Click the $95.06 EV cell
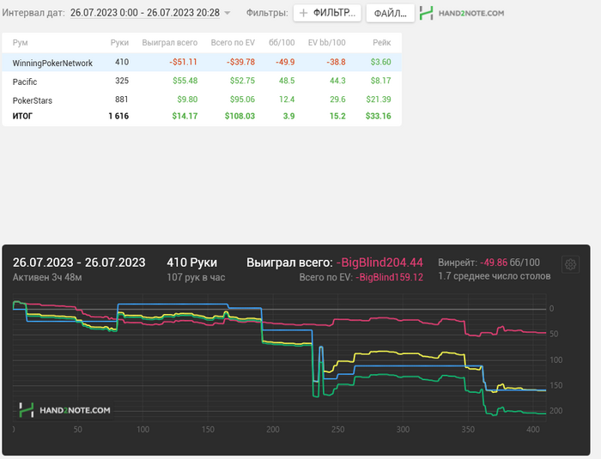This screenshot has height=459, width=601. coord(242,100)
